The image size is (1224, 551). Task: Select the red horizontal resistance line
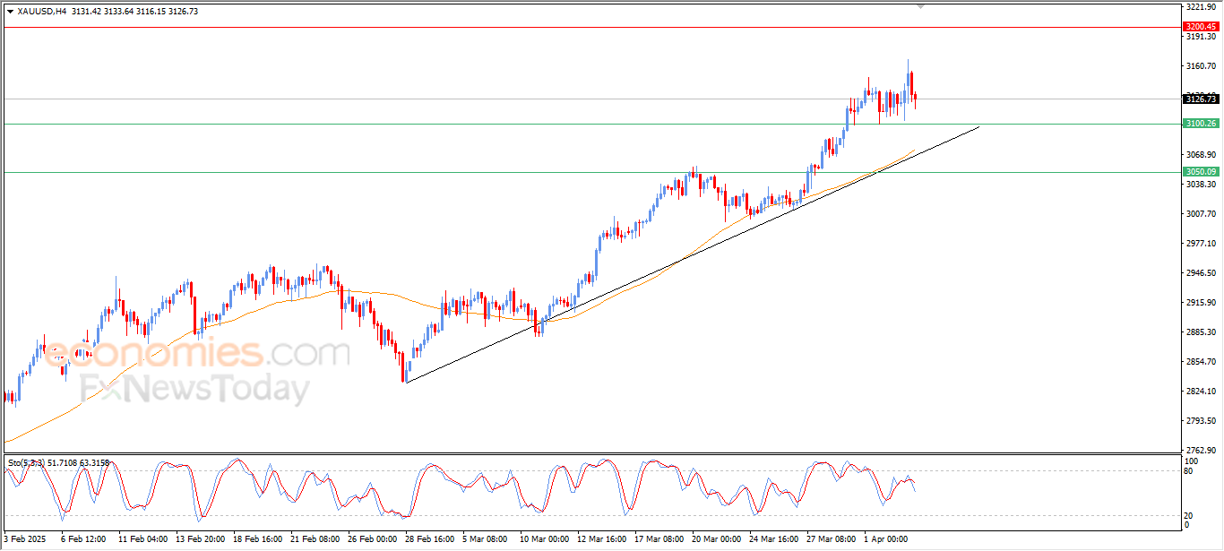(x=591, y=27)
